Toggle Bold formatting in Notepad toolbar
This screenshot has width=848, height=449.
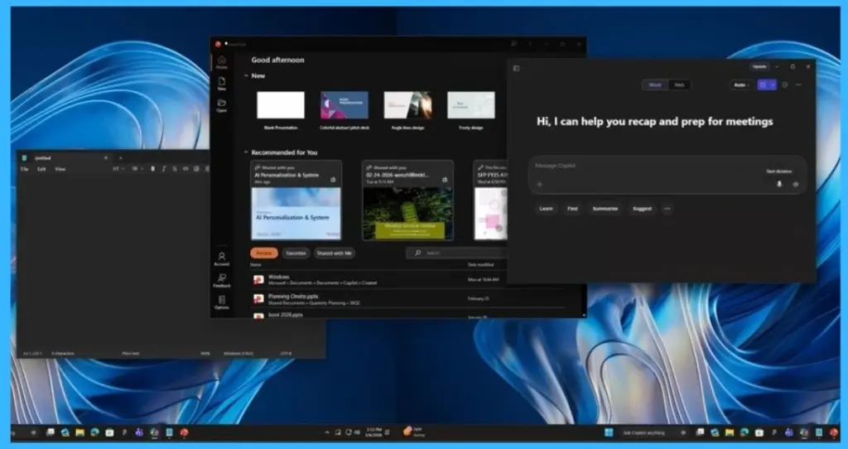[152, 169]
